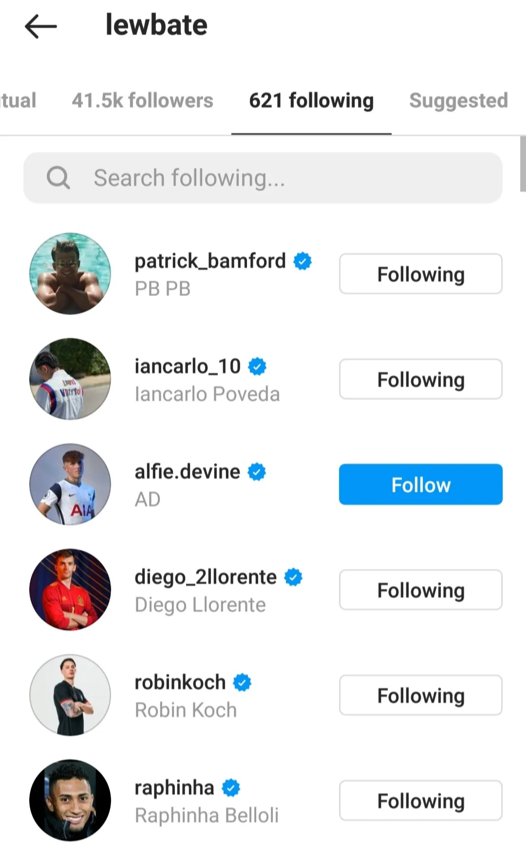Unfollow patrick_bamford via Following button
The height and width of the screenshot is (853, 526).
pos(420,274)
